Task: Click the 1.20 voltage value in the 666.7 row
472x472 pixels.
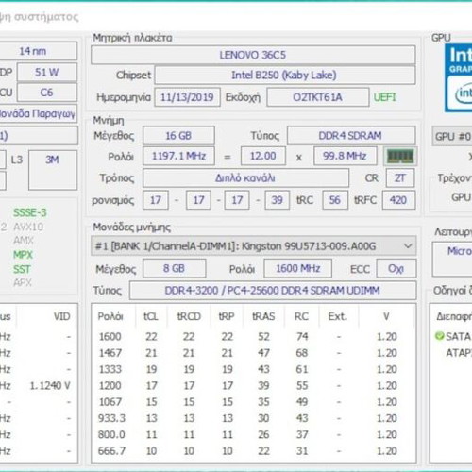Action: (x=387, y=451)
